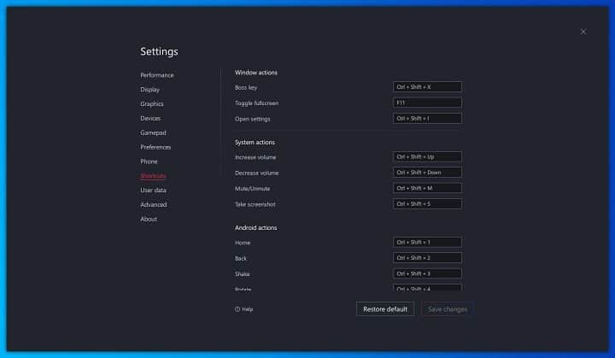Click the Boss key label
The image size is (615, 358).
(246, 87)
